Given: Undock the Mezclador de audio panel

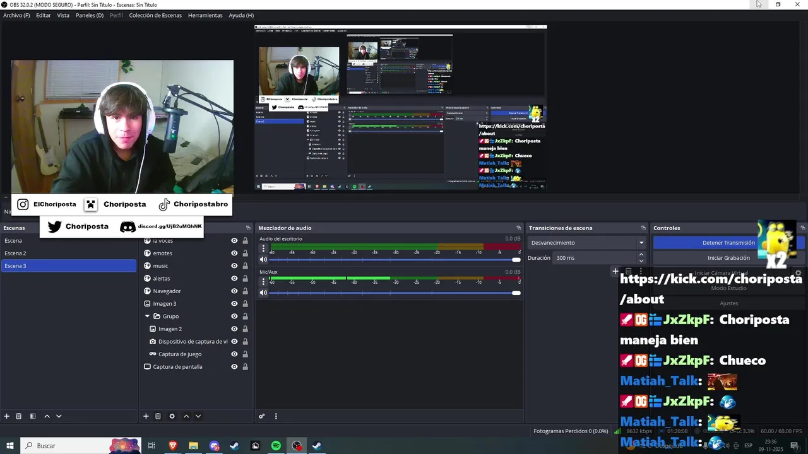Looking at the screenshot, I should pyautogui.click(x=519, y=228).
